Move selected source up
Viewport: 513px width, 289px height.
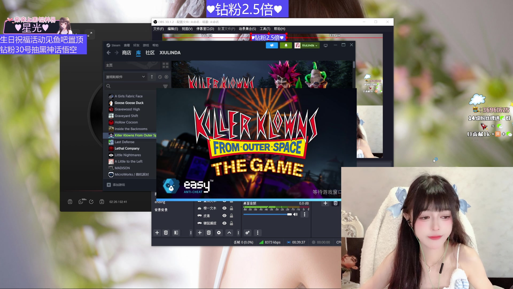tap(229, 233)
